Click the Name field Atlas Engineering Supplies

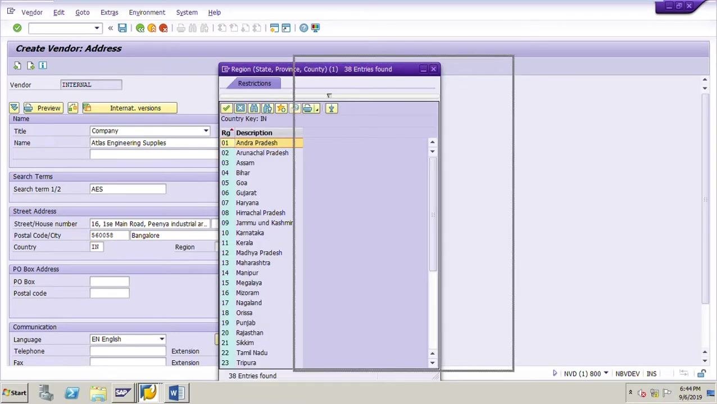pyautogui.click(x=154, y=143)
